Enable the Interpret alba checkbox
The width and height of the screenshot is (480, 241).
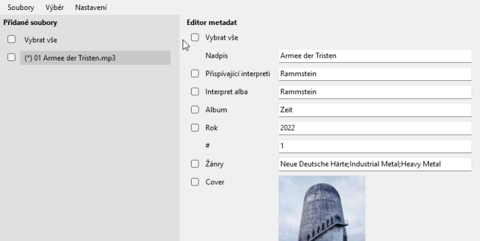coord(195,92)
